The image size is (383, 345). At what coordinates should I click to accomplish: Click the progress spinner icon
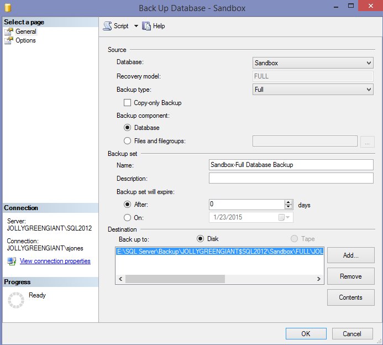click(x=16, y=300)
